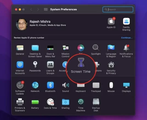Open General preferences
Image resolution: width=147 pixels, height=120 pixels.
point(20,48)
